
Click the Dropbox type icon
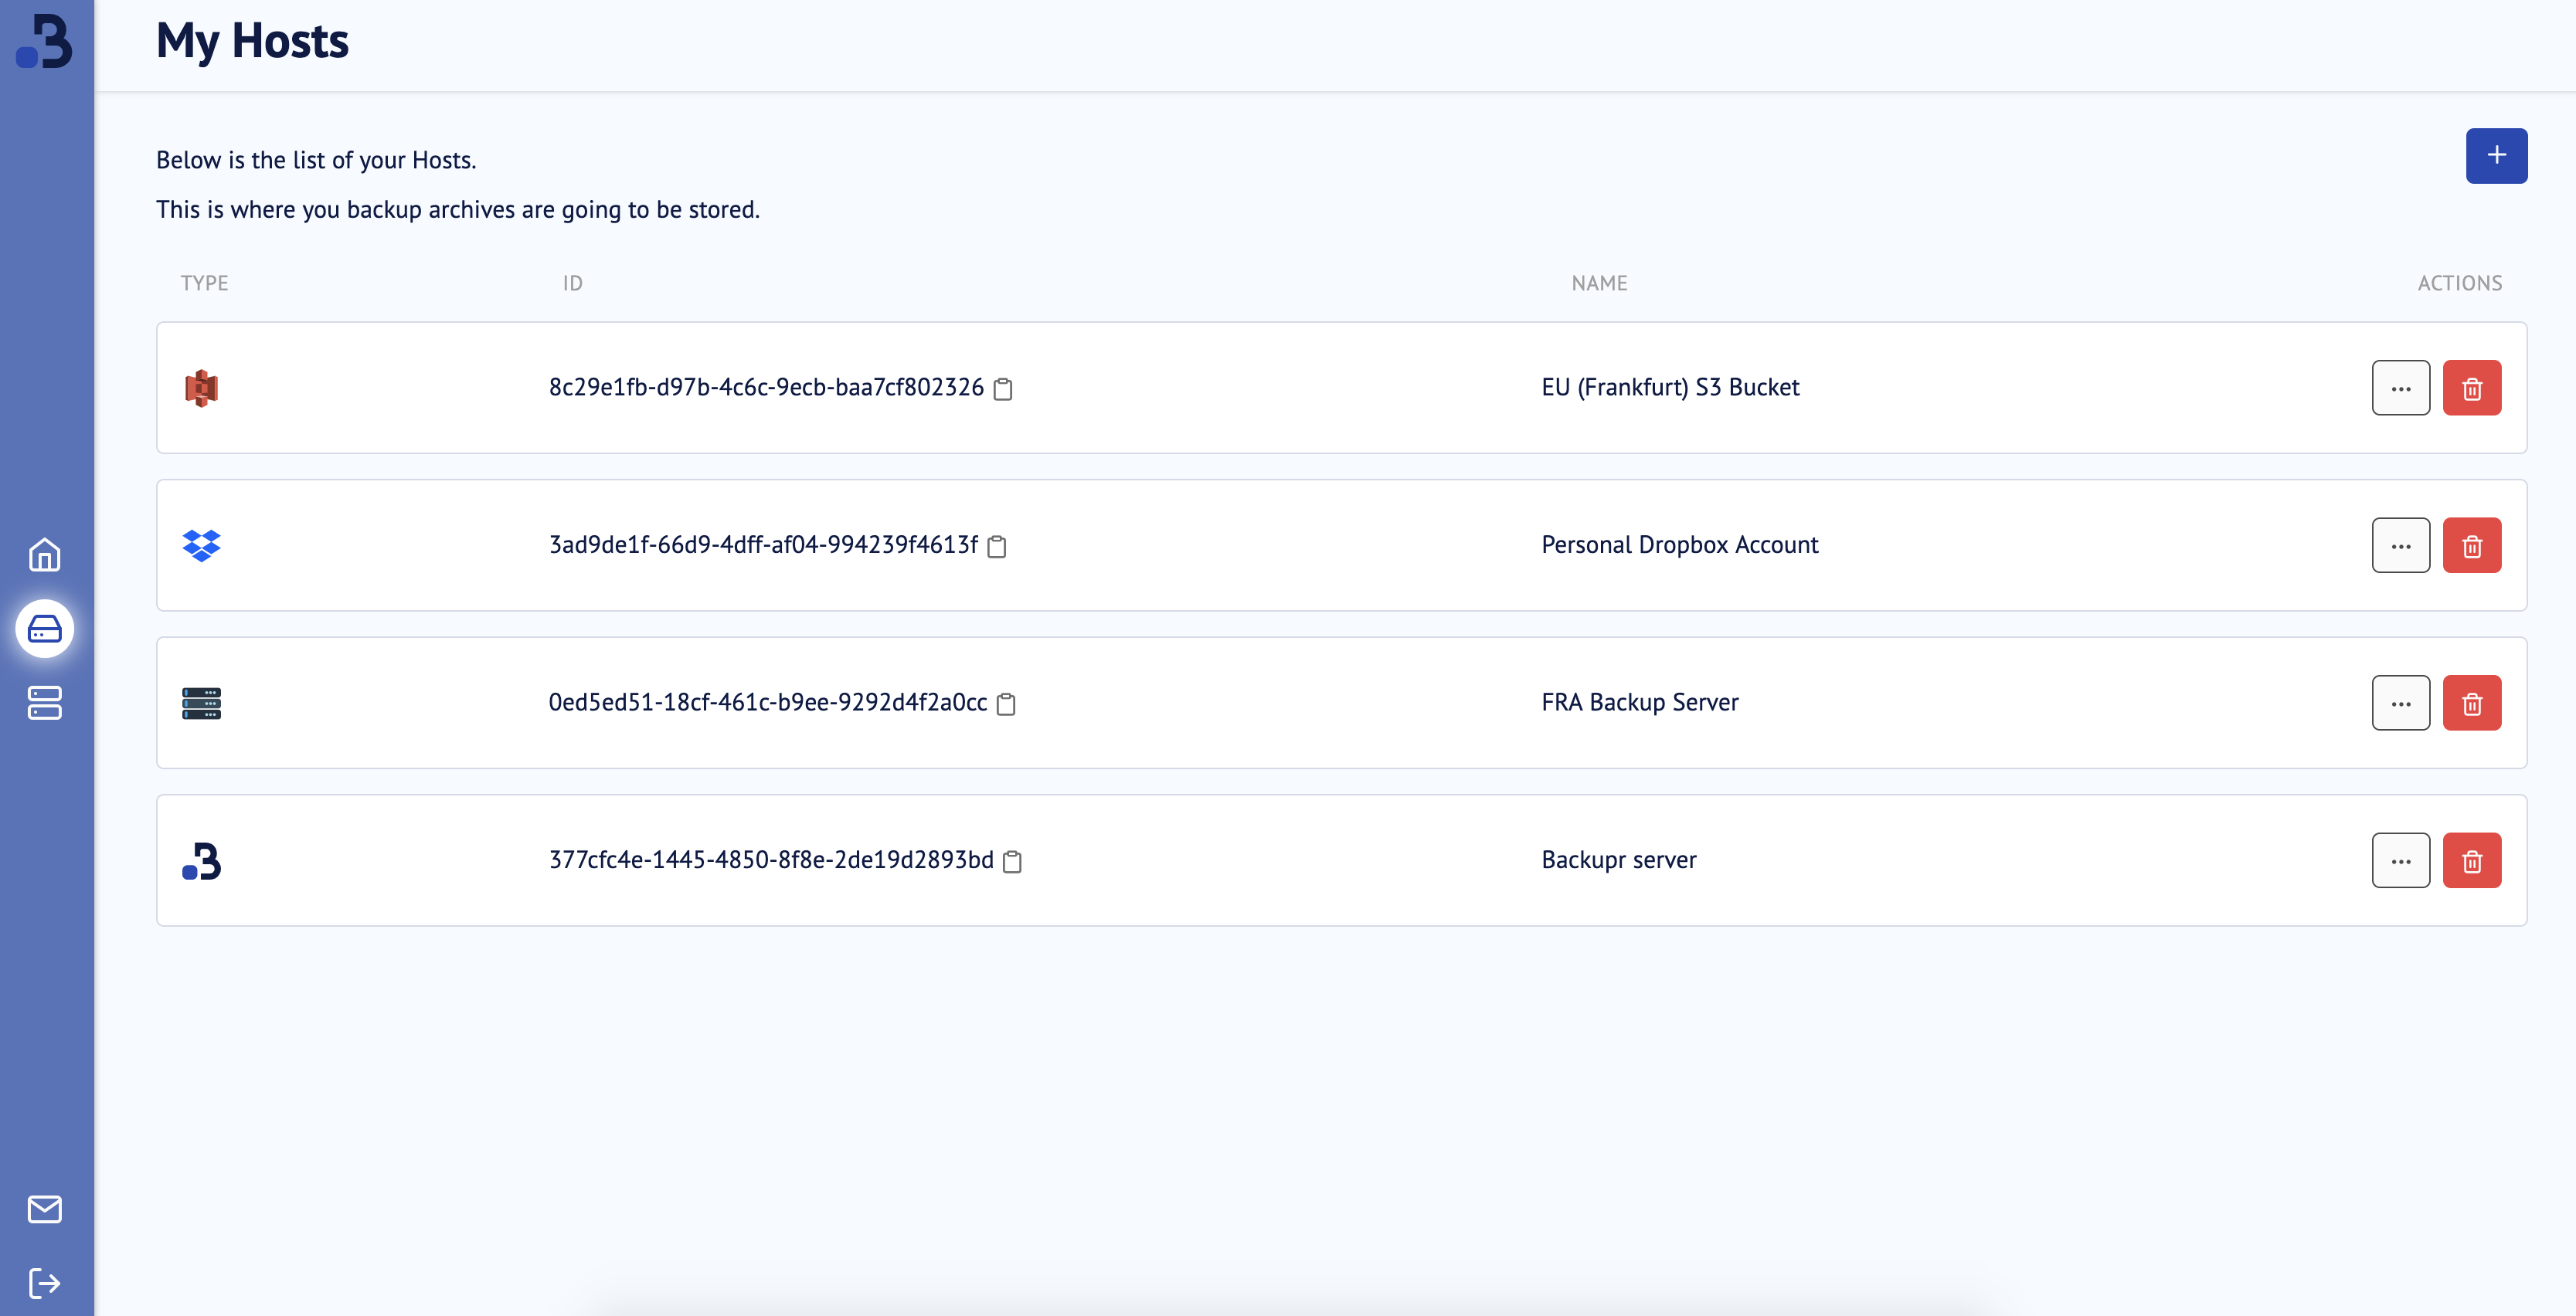click(201, 545)
